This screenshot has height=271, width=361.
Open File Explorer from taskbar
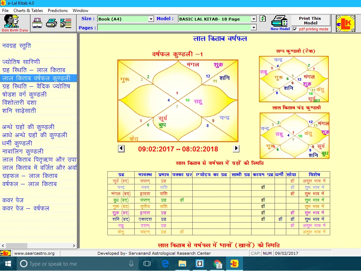click(x=182, y=264)
